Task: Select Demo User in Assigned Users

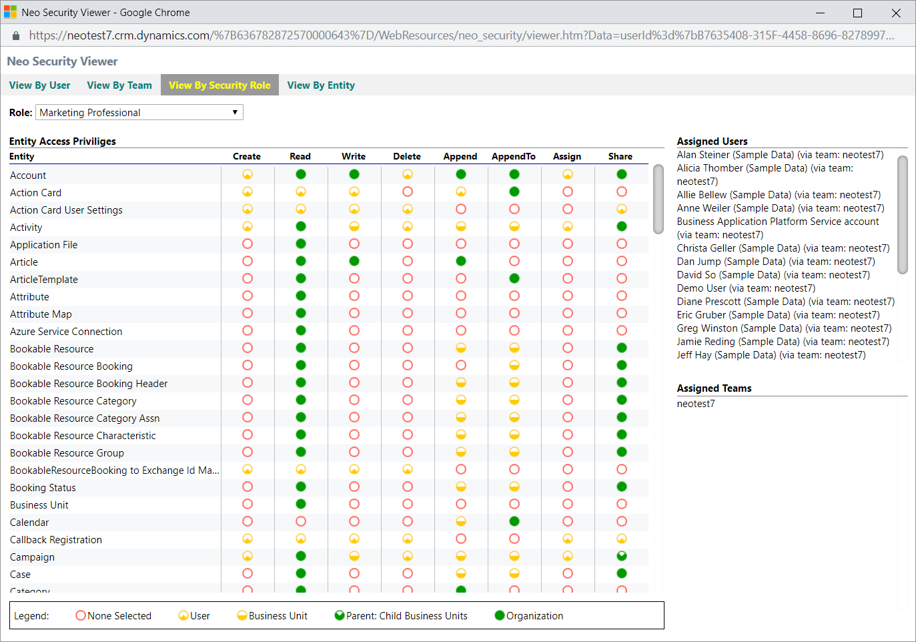Action: (746, 288)
